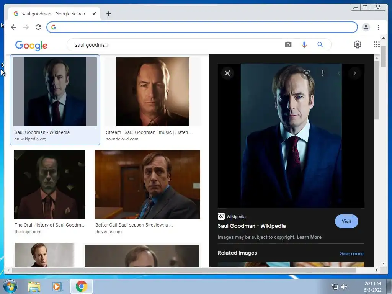Click the volume speaker tray icon
This screenshot has width=392, height=294.
(344, 287)
